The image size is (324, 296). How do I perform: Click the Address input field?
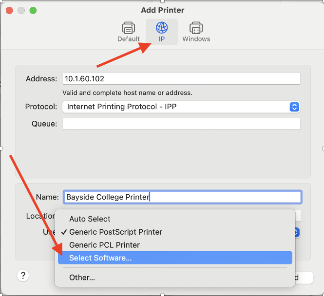coord(181,79)
